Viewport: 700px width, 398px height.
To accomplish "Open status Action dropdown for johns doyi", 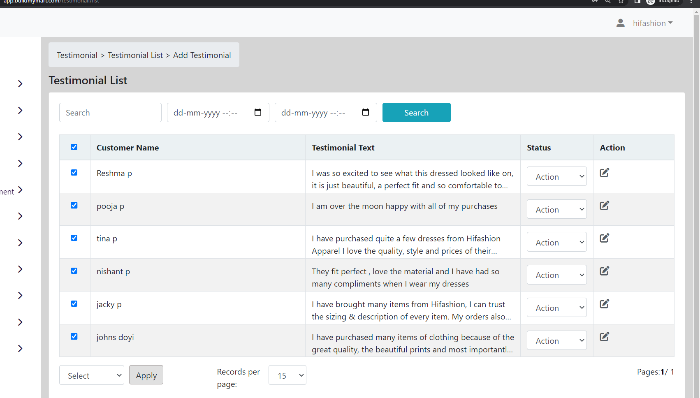I will tap(556, 340).
